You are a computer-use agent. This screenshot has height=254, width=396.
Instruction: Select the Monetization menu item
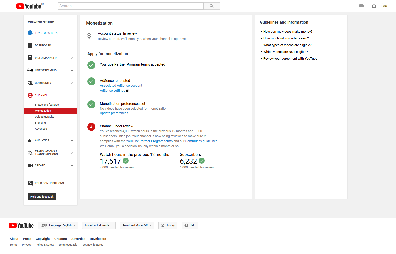[50, 111]
